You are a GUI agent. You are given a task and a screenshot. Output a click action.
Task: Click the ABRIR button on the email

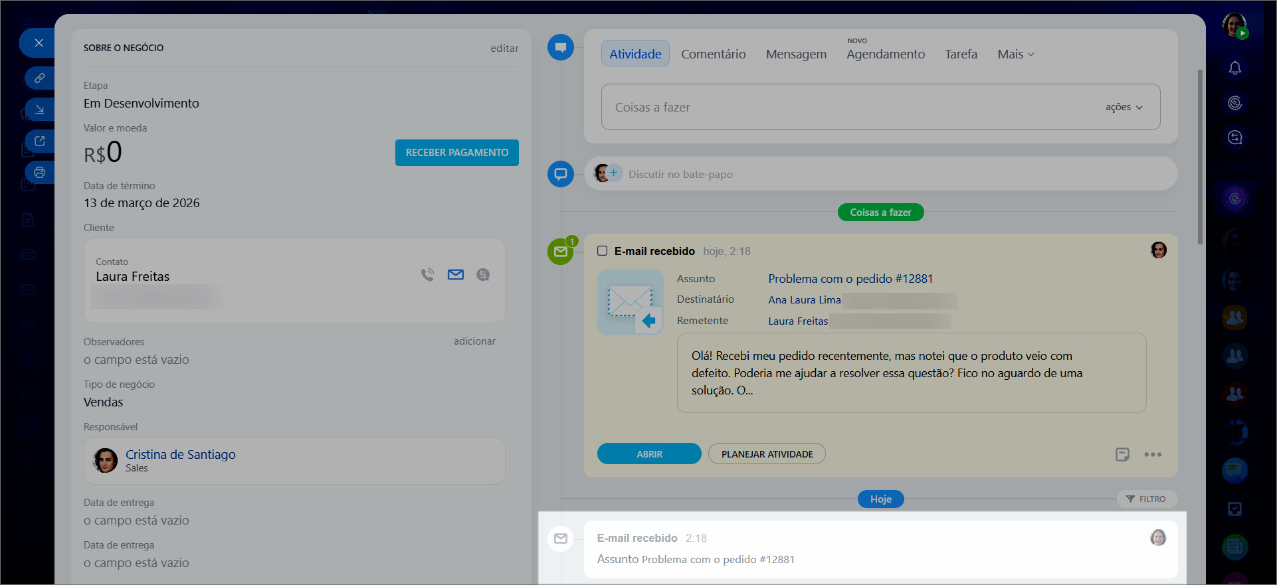point(648,454)
